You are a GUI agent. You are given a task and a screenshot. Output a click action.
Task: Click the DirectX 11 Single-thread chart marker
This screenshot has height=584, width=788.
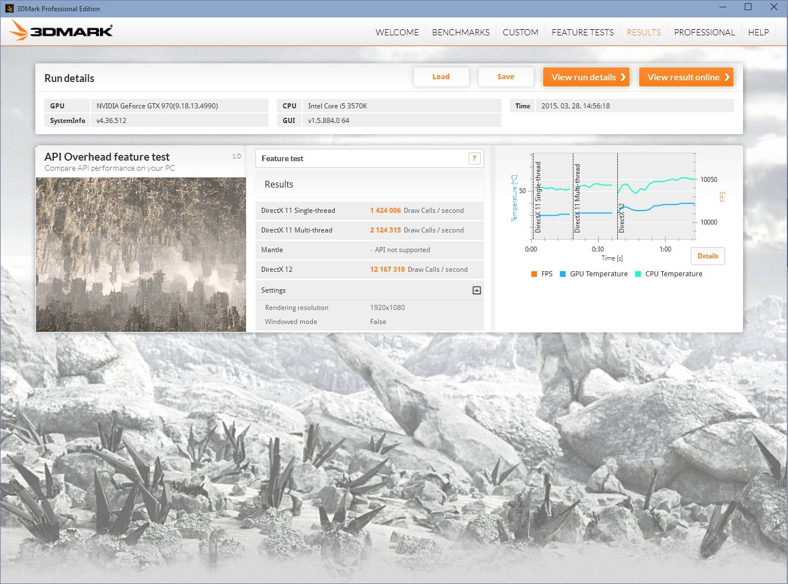pyautogui.click(x=538, y=197)
